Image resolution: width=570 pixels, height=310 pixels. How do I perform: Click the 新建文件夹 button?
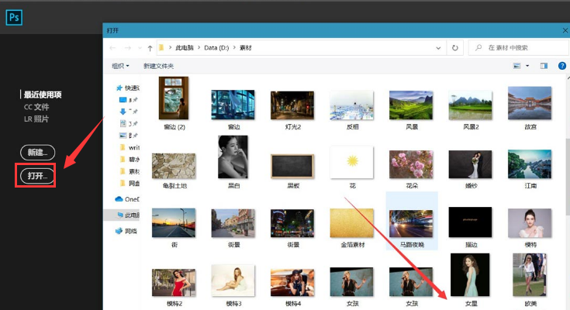[158, 67]
